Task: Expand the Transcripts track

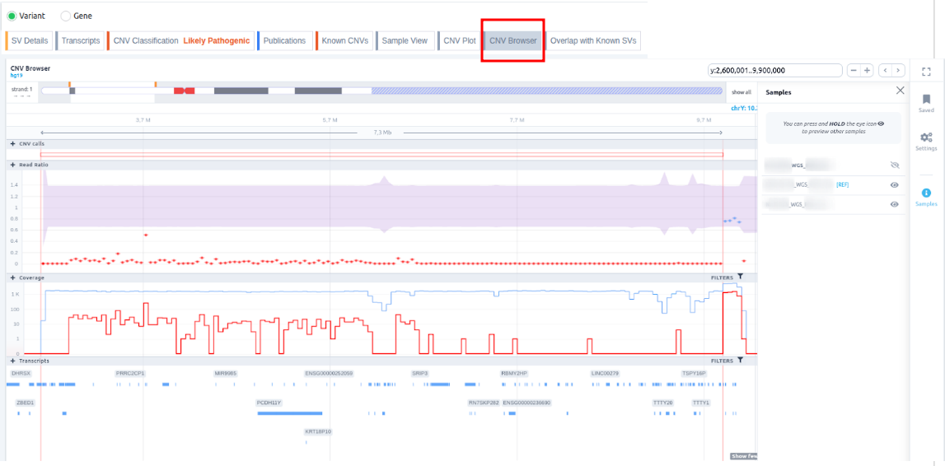Action: pos(13,361)
